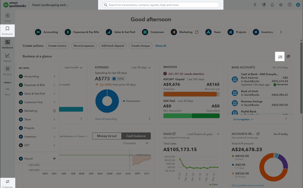This screenshot has height=188, width=303.
Task: Expand the Go to registers dropdown
Action: (x=243, y=119)
